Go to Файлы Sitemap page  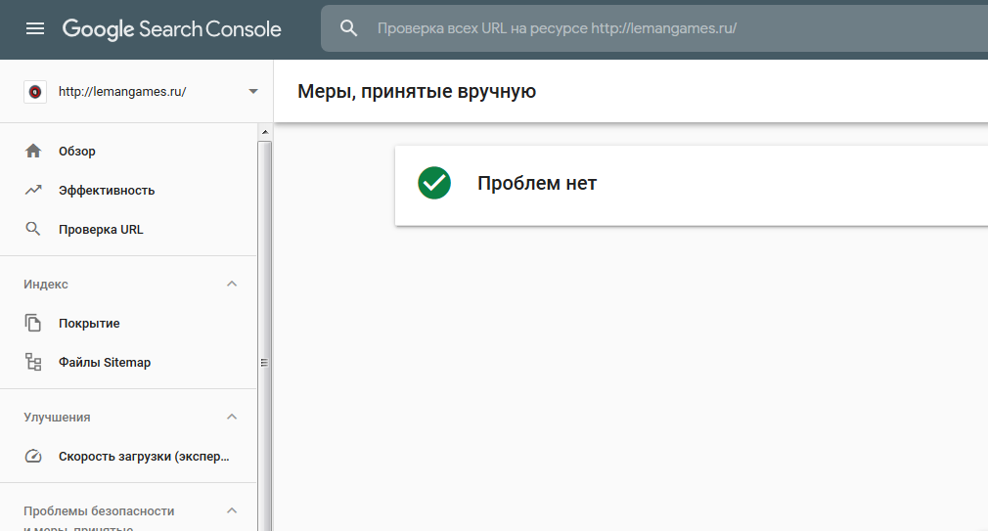(x=105, y=363)
